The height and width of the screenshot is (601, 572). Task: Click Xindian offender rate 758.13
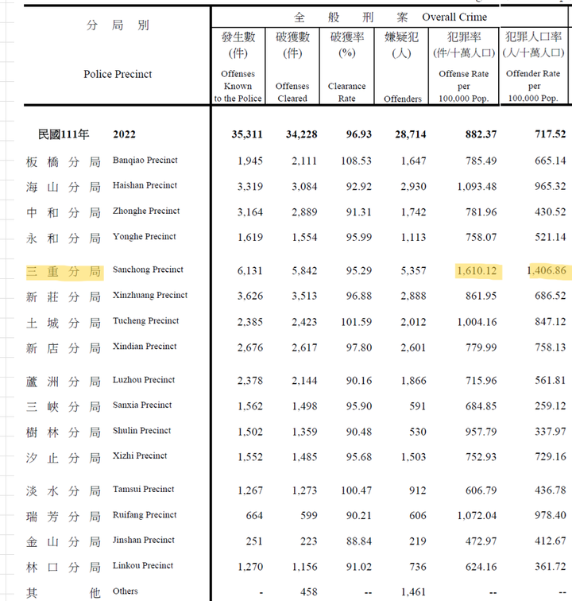pos(551,347)
